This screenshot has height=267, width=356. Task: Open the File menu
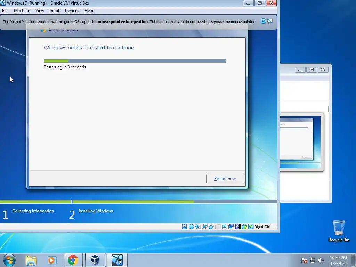point(5,11)
